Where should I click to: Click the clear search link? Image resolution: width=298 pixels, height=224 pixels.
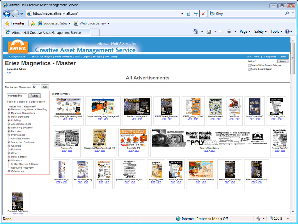(x=38, y=102)
